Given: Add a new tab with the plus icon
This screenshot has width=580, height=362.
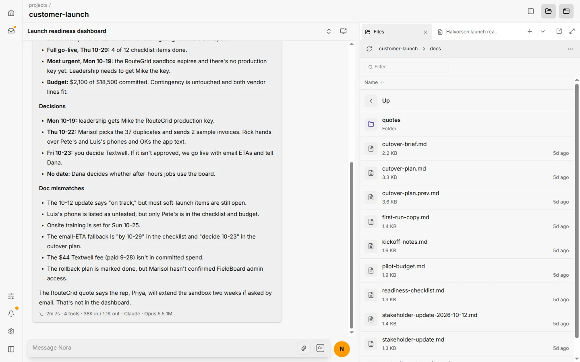Looking at the screenshot, I should point(530,31).
